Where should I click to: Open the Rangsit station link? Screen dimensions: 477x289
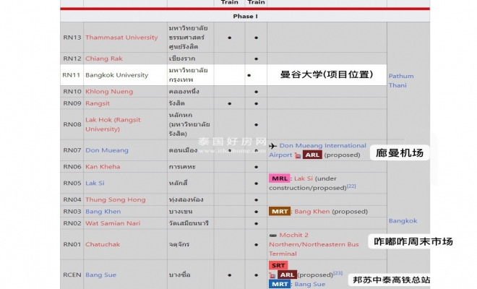click(98, 103)
